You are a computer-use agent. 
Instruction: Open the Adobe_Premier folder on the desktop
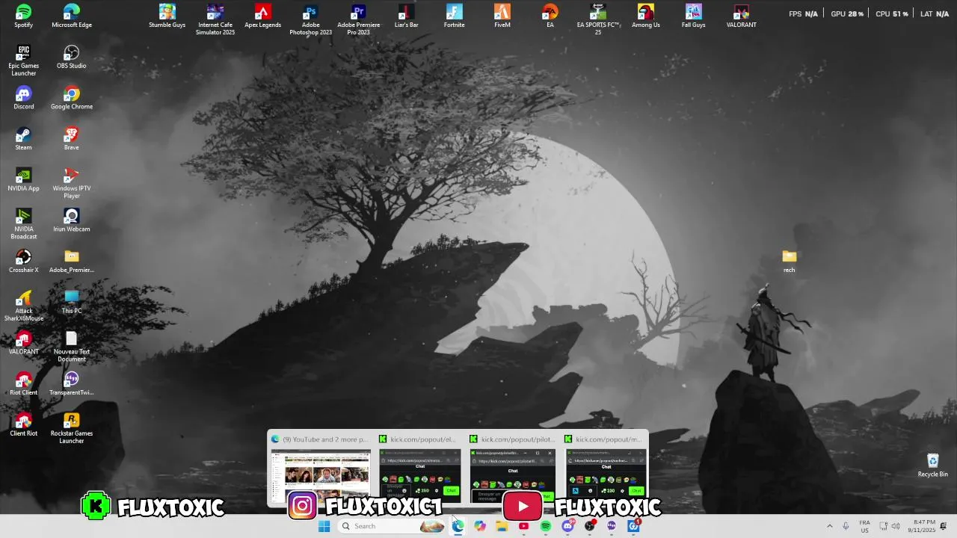[x=71, y=262]
